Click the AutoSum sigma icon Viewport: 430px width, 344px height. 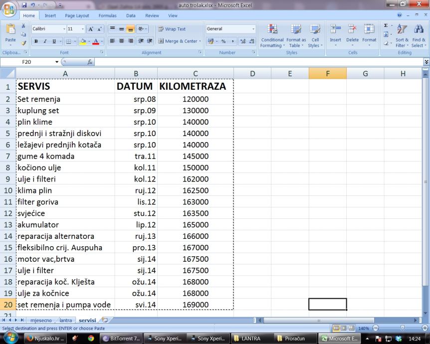click(386, 25)
